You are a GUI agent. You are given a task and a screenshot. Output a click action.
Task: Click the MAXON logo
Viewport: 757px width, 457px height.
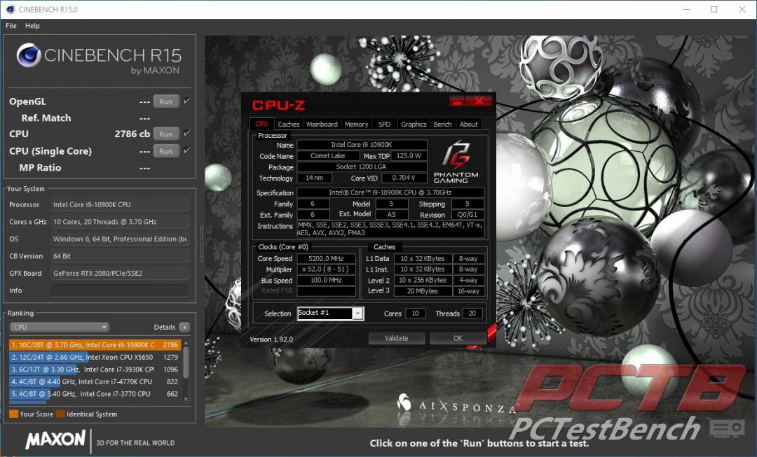coord(55,440)
